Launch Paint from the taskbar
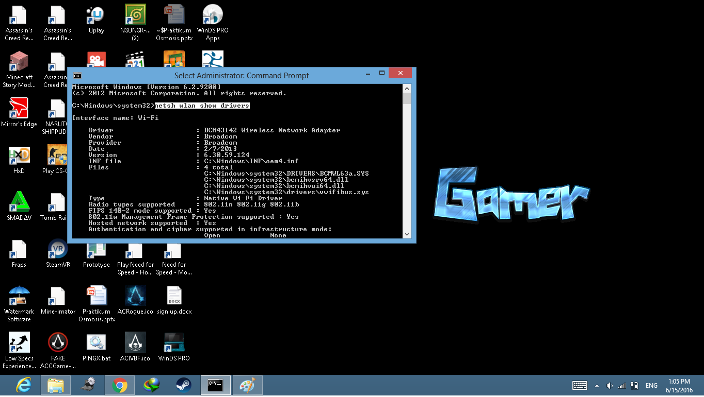 [x=247, y=385]
